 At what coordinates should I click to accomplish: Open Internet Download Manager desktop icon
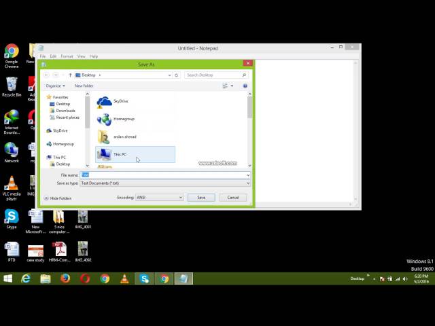(12, 122)
